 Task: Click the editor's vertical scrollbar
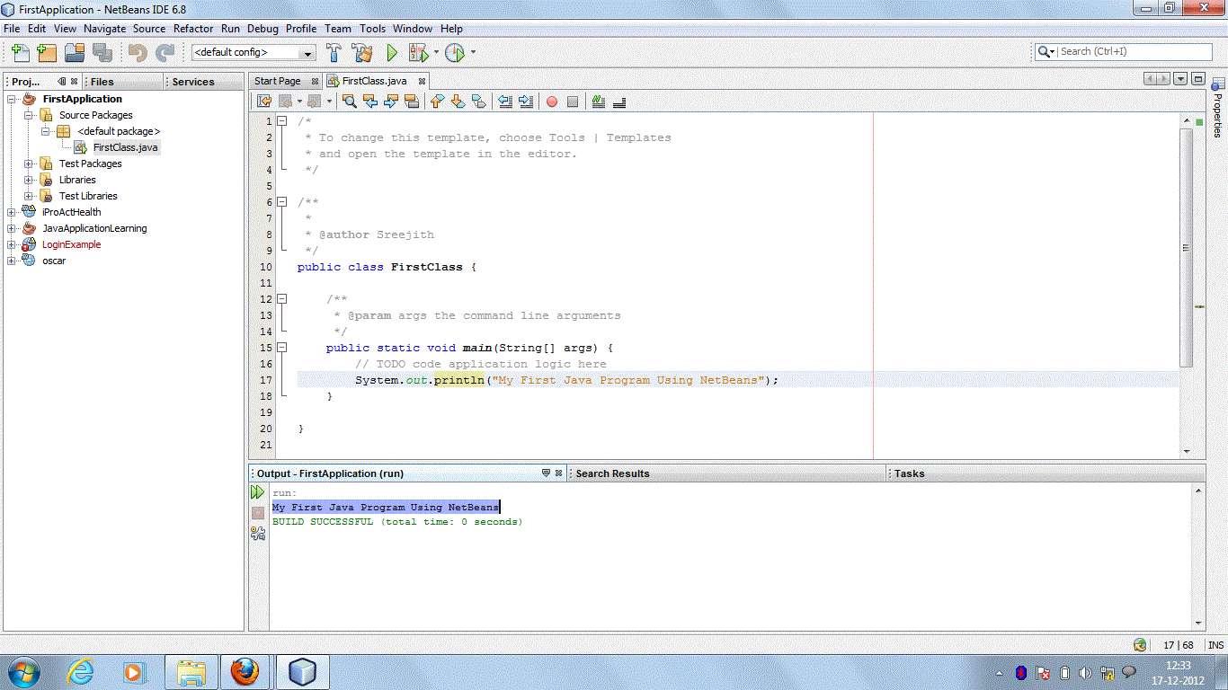tap(1187, 248)
